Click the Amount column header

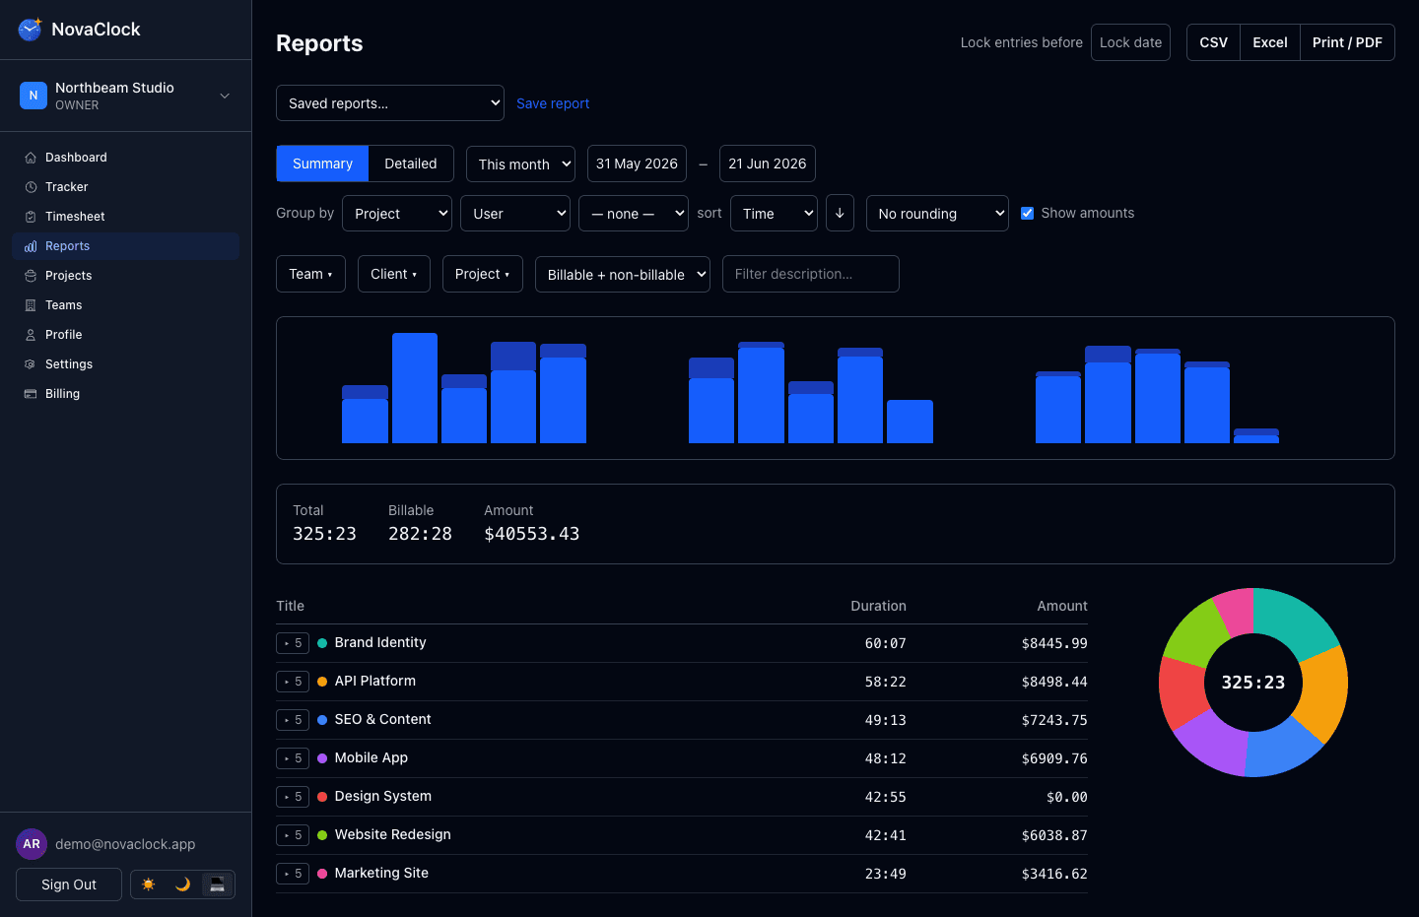tap(1062, 606)
